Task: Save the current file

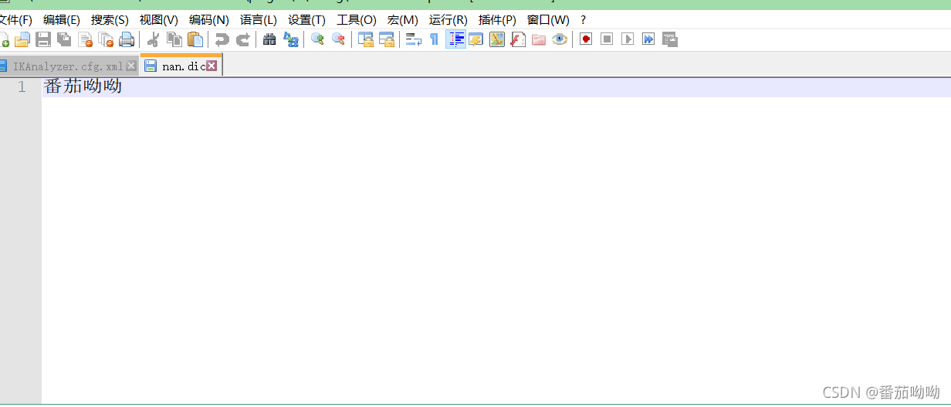Action: [x=43, y=39]
